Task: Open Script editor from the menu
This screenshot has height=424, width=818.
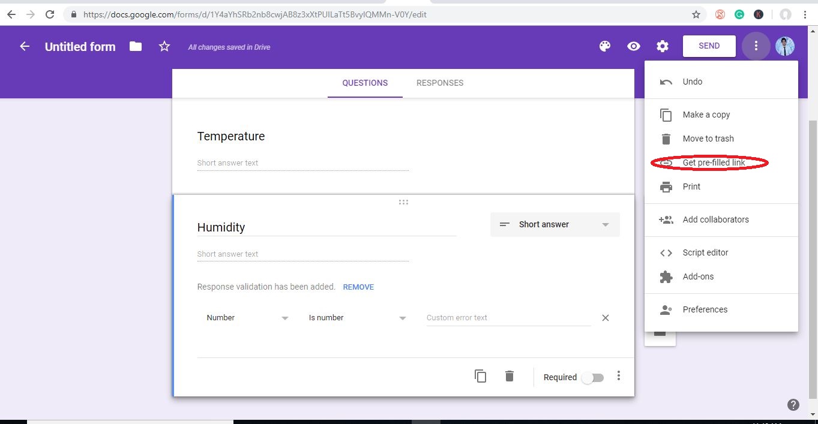Action: click(705, 252)
